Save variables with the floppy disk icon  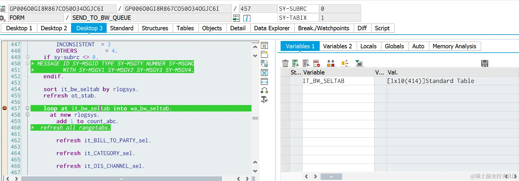[485, 63]
